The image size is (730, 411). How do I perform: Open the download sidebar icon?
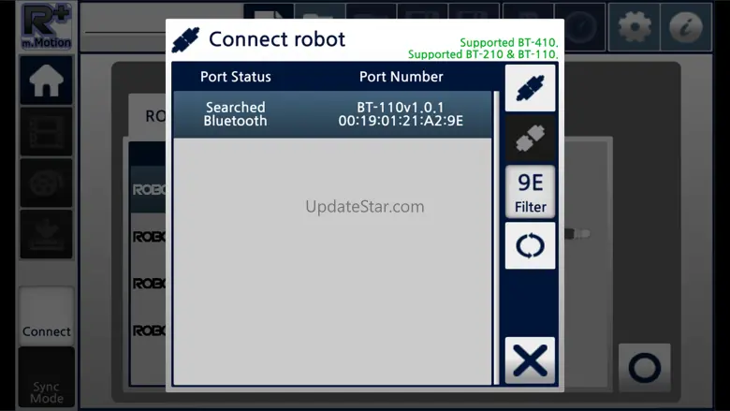46,234
